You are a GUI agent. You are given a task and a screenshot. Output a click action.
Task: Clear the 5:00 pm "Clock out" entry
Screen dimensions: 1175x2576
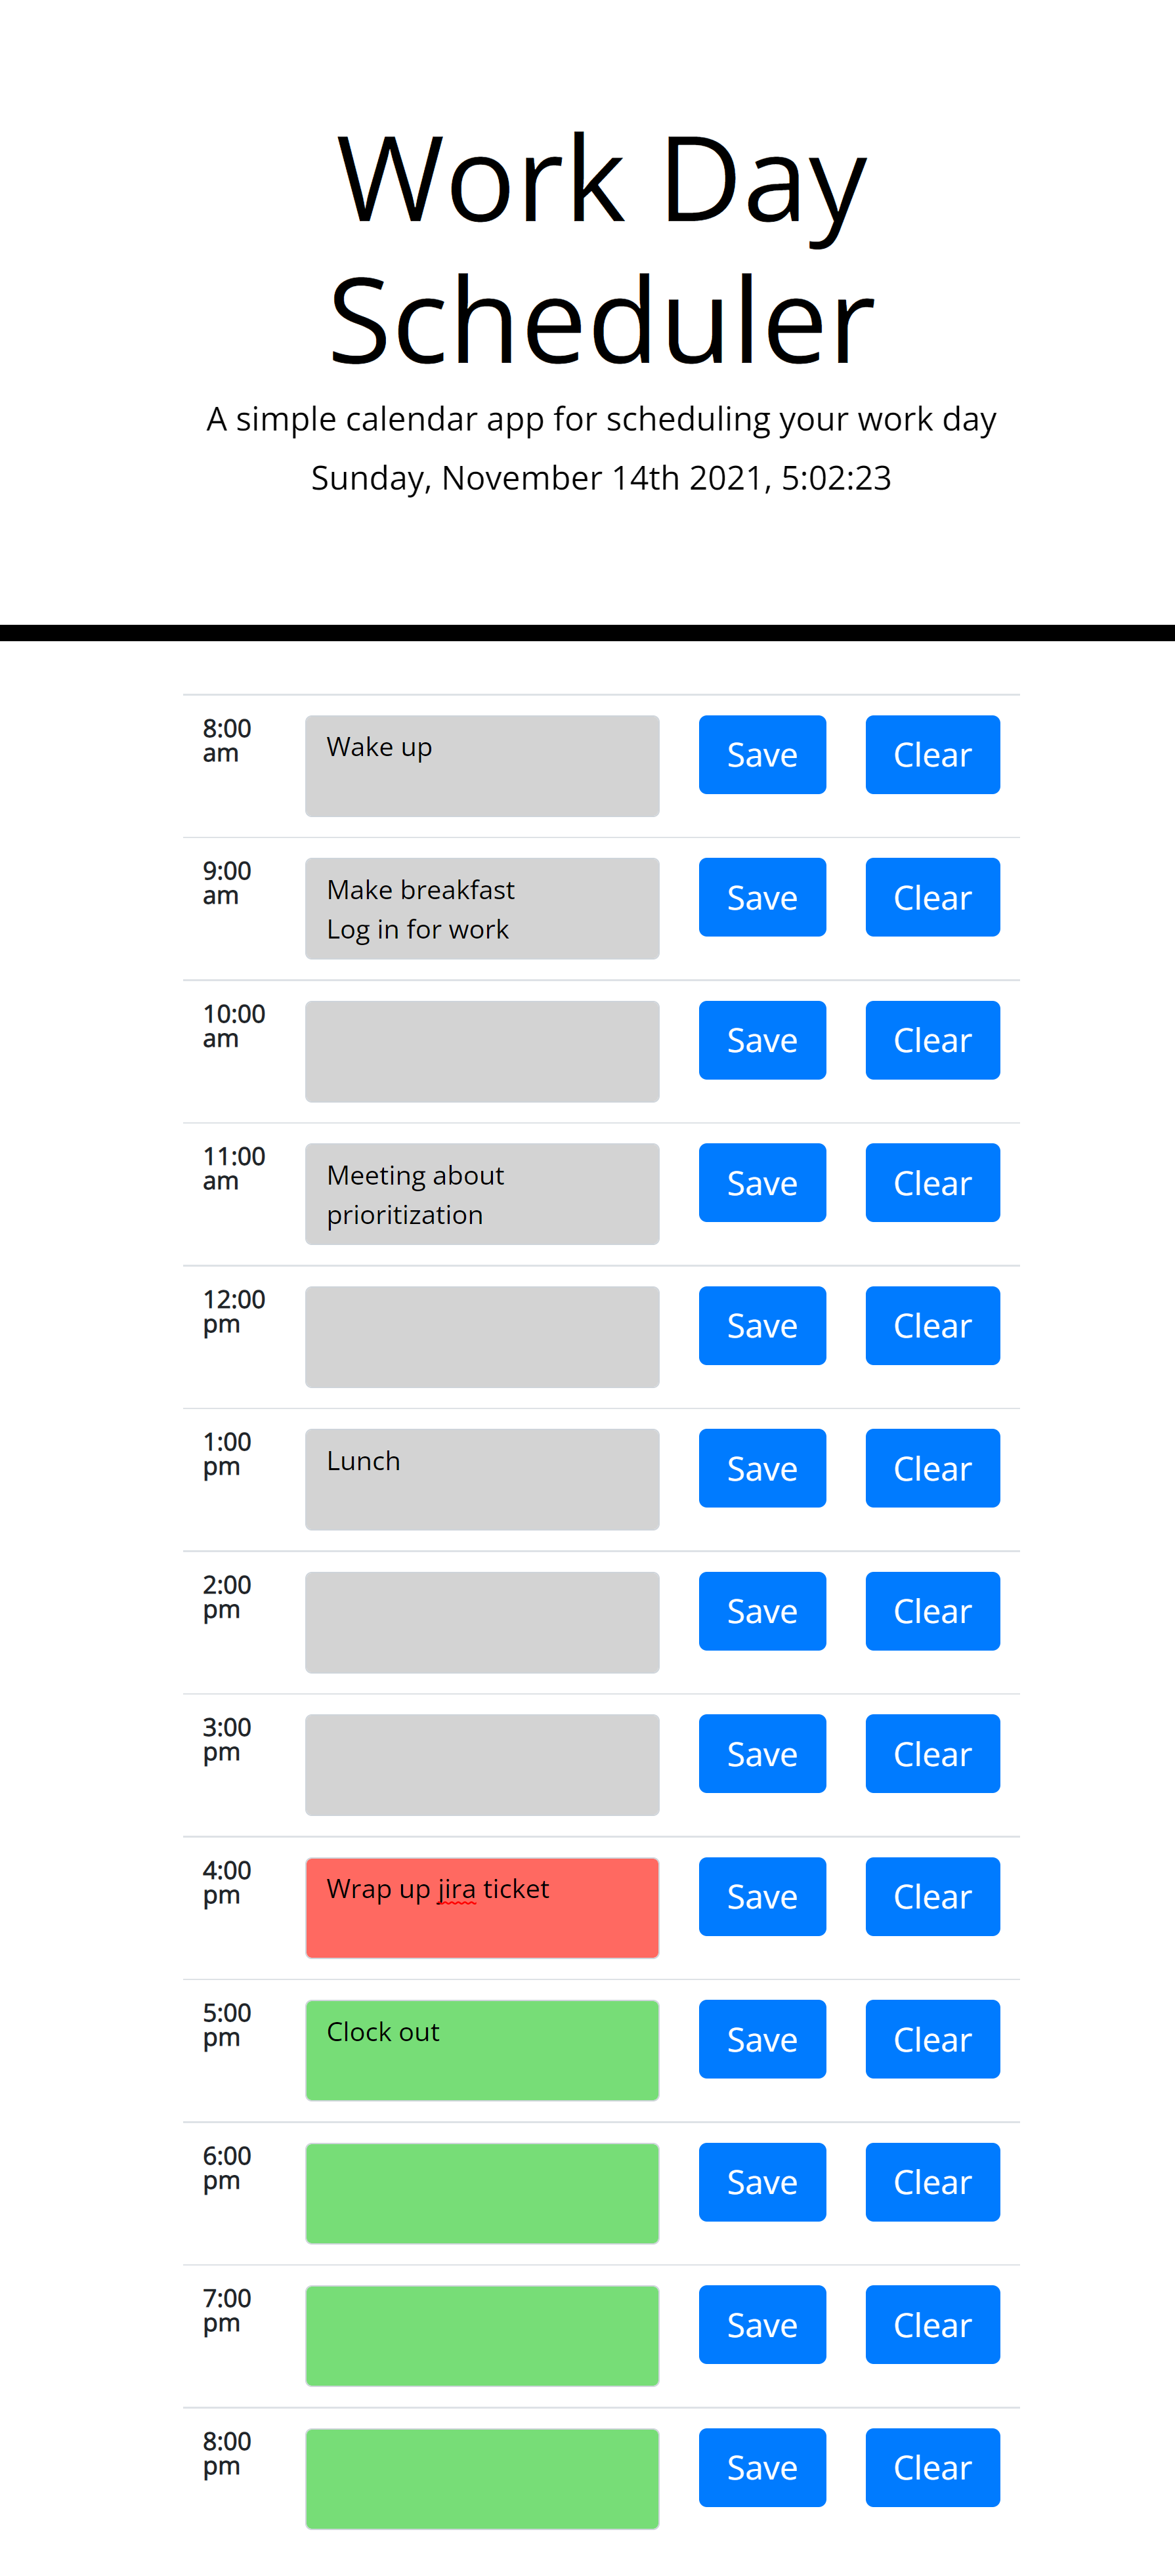tap(931, 2039)
